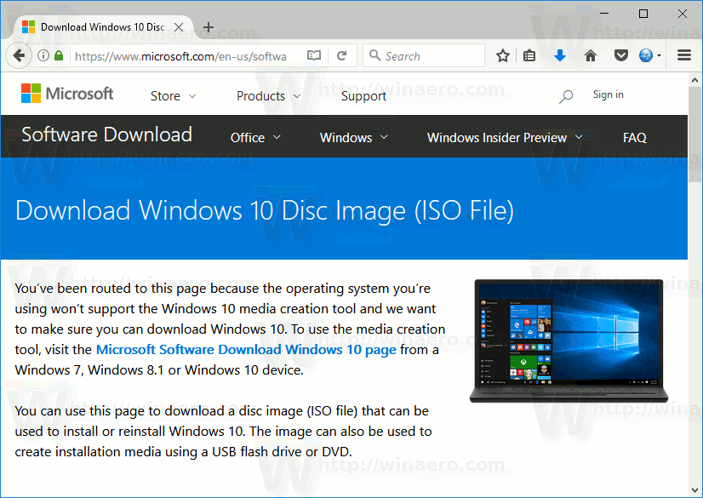
Task: Click the Software Download heading link
Action: click(x=106, y=135)
